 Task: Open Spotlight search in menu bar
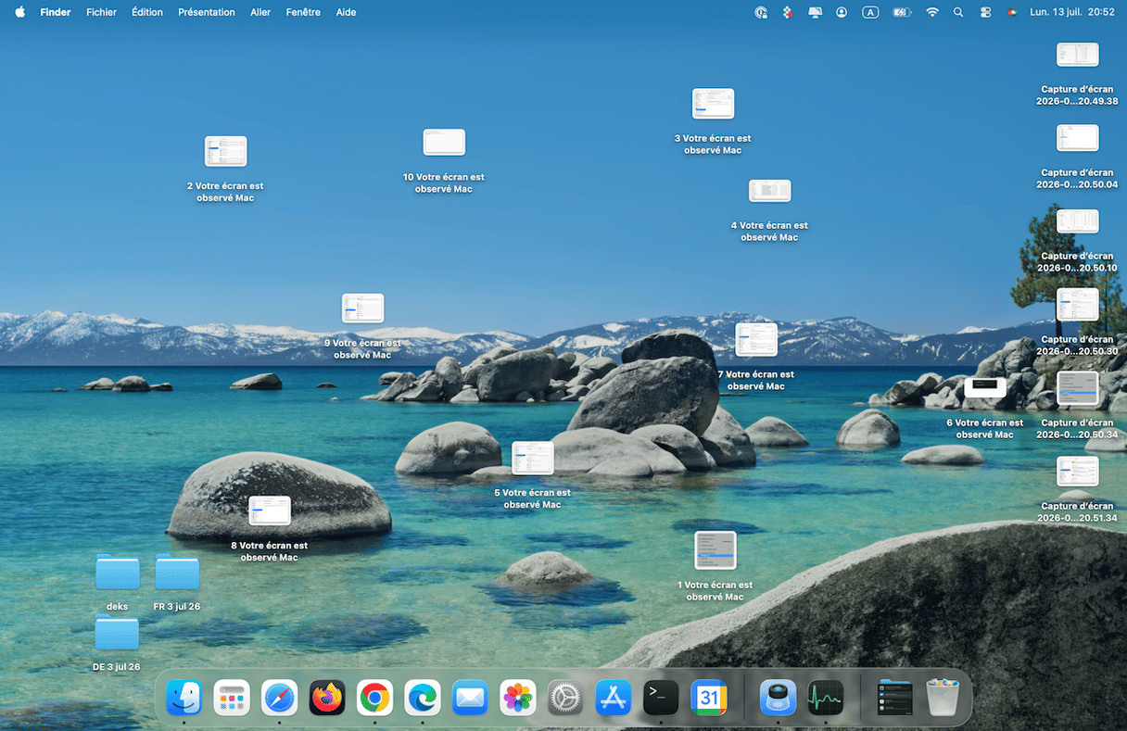[958, 12]
